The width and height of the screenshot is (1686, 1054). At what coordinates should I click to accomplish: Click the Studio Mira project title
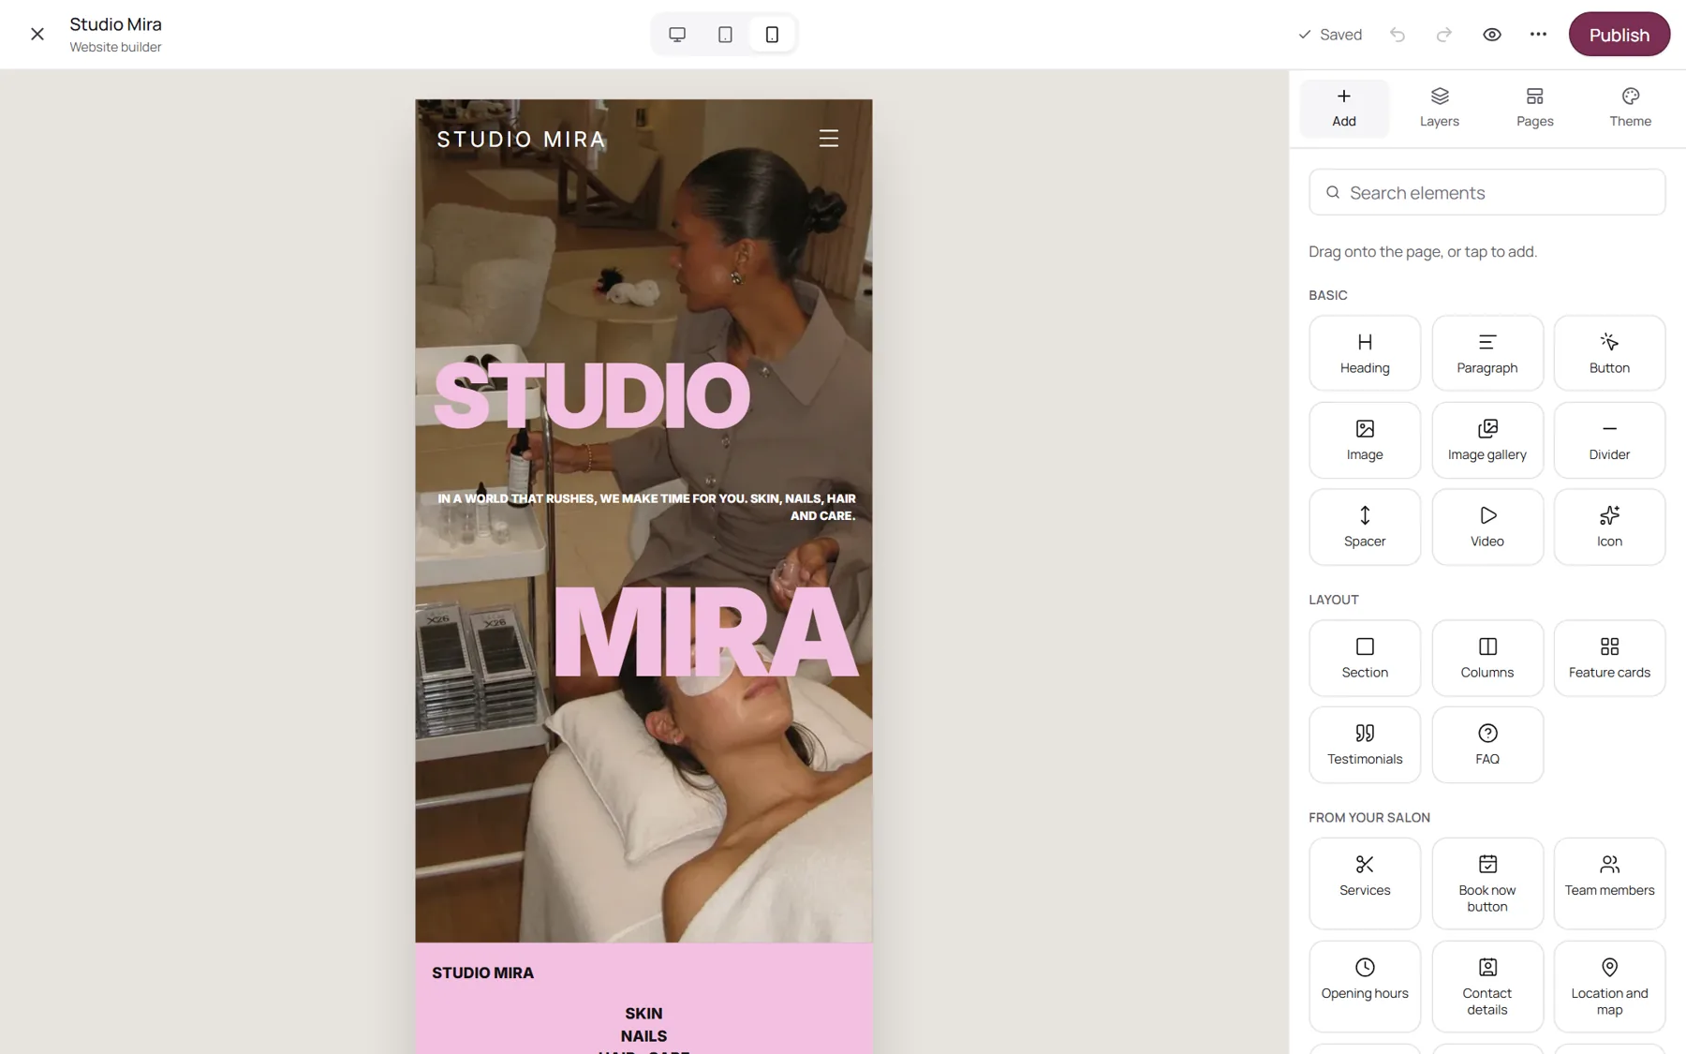(115, 24)
